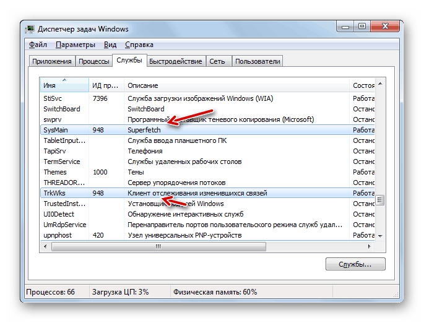This screenshot has height=323, width=424.
Task: Click the Superfetch description
Action: point(144,130)
